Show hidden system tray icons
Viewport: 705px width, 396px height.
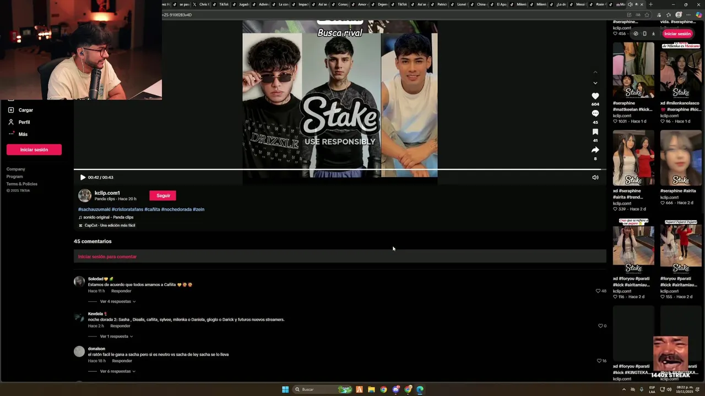pos(624,389)
